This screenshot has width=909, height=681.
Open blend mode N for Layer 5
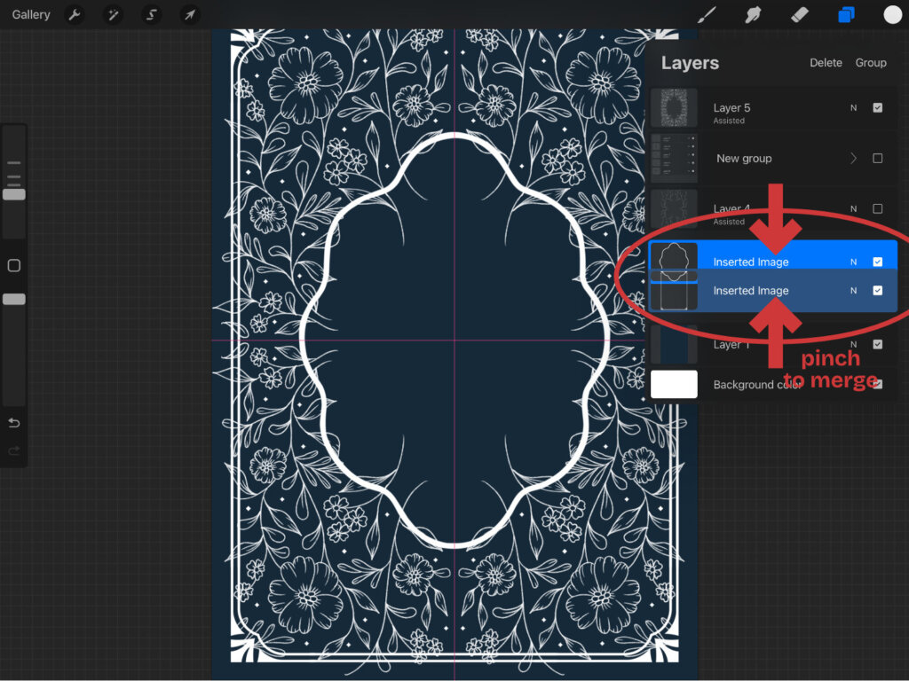(x=853, y=108)
